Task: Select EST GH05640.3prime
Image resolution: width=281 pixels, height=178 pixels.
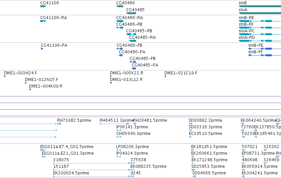Action: [133, 134]
